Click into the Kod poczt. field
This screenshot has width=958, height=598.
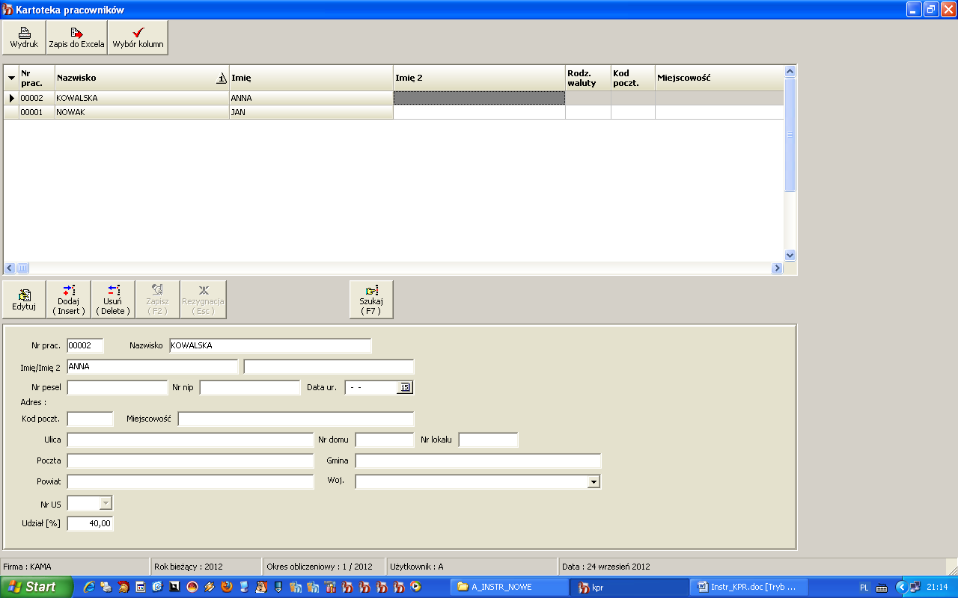click(91, 419)
